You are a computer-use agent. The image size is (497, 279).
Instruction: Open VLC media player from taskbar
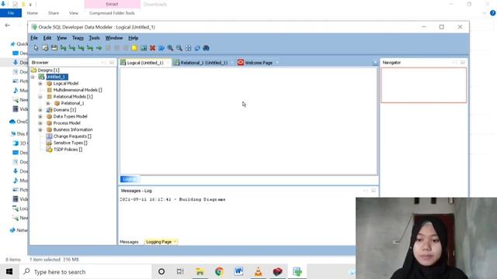259,271
